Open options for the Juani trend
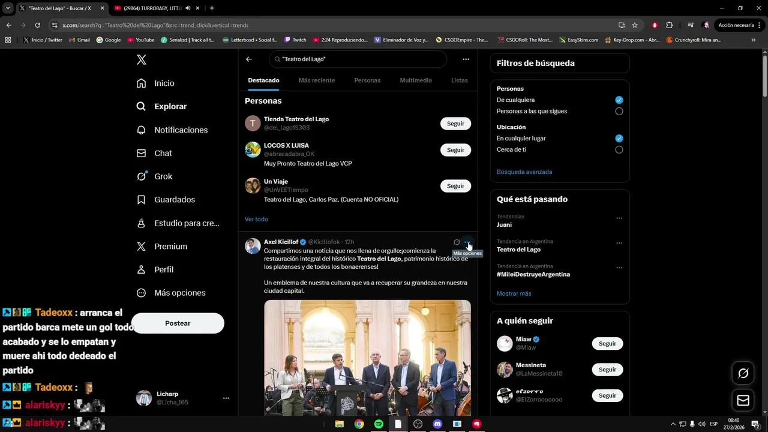The width and height of the screenshot is (768, 432). 619,218
